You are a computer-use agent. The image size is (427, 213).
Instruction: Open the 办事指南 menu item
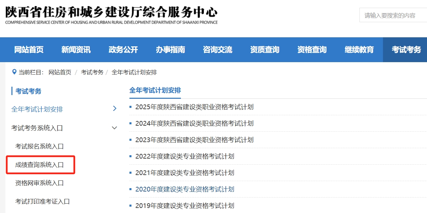point(170,49)
